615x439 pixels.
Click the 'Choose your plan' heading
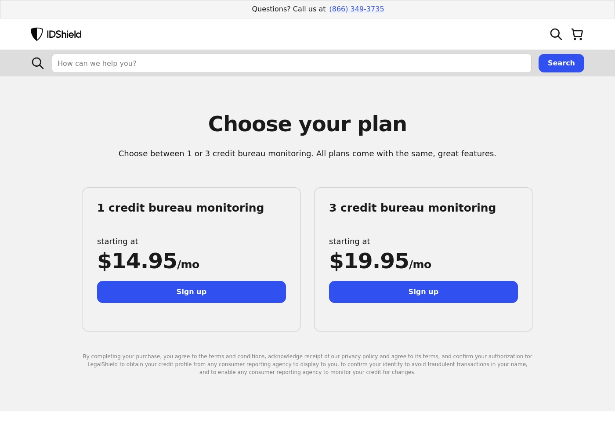[x=307, y=124]
